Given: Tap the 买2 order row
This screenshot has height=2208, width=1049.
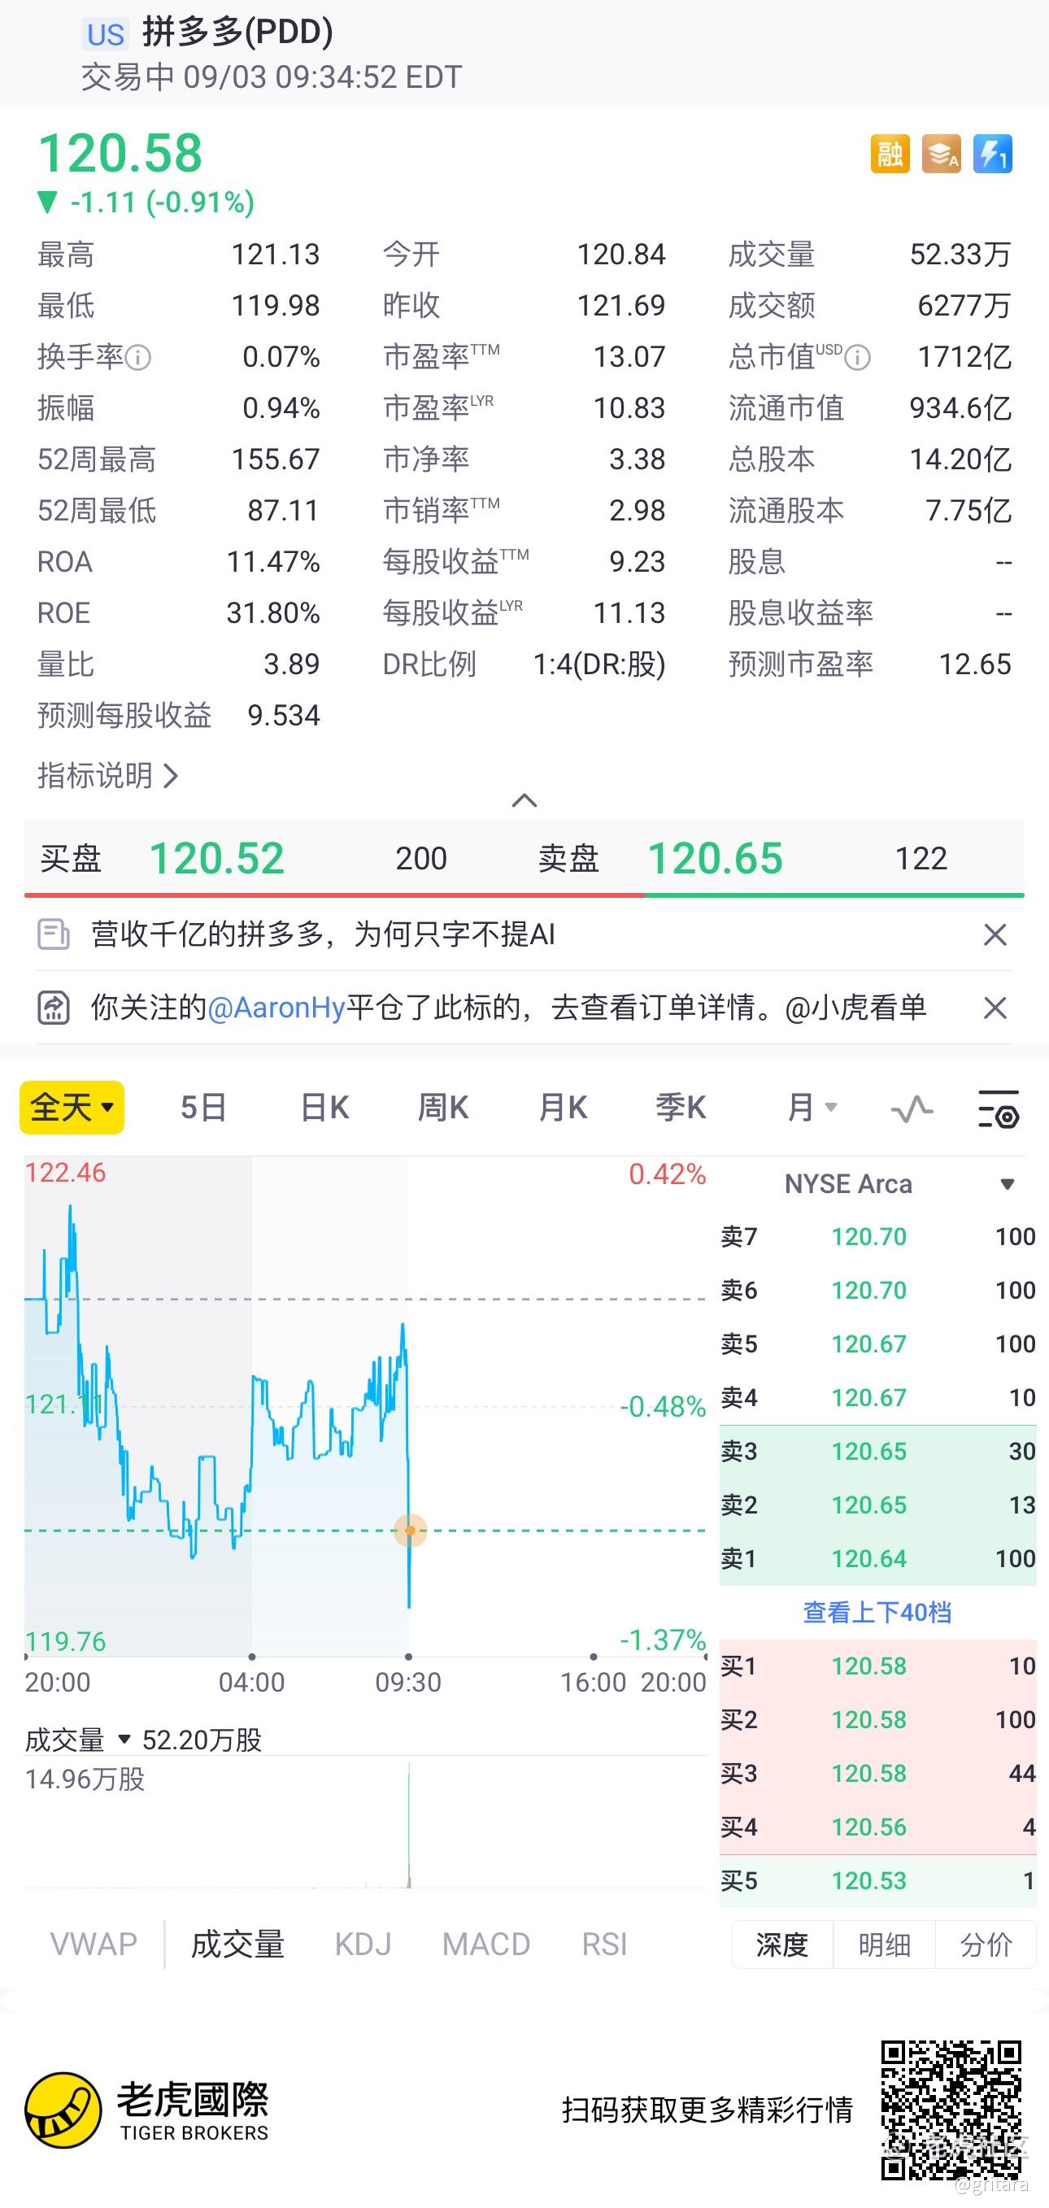Looking at the screenshot, I should click(x=877, y=1719).
